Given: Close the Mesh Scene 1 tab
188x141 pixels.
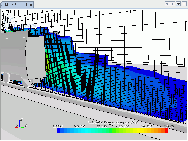Looking at the screenshot, I should pos(31,5).
